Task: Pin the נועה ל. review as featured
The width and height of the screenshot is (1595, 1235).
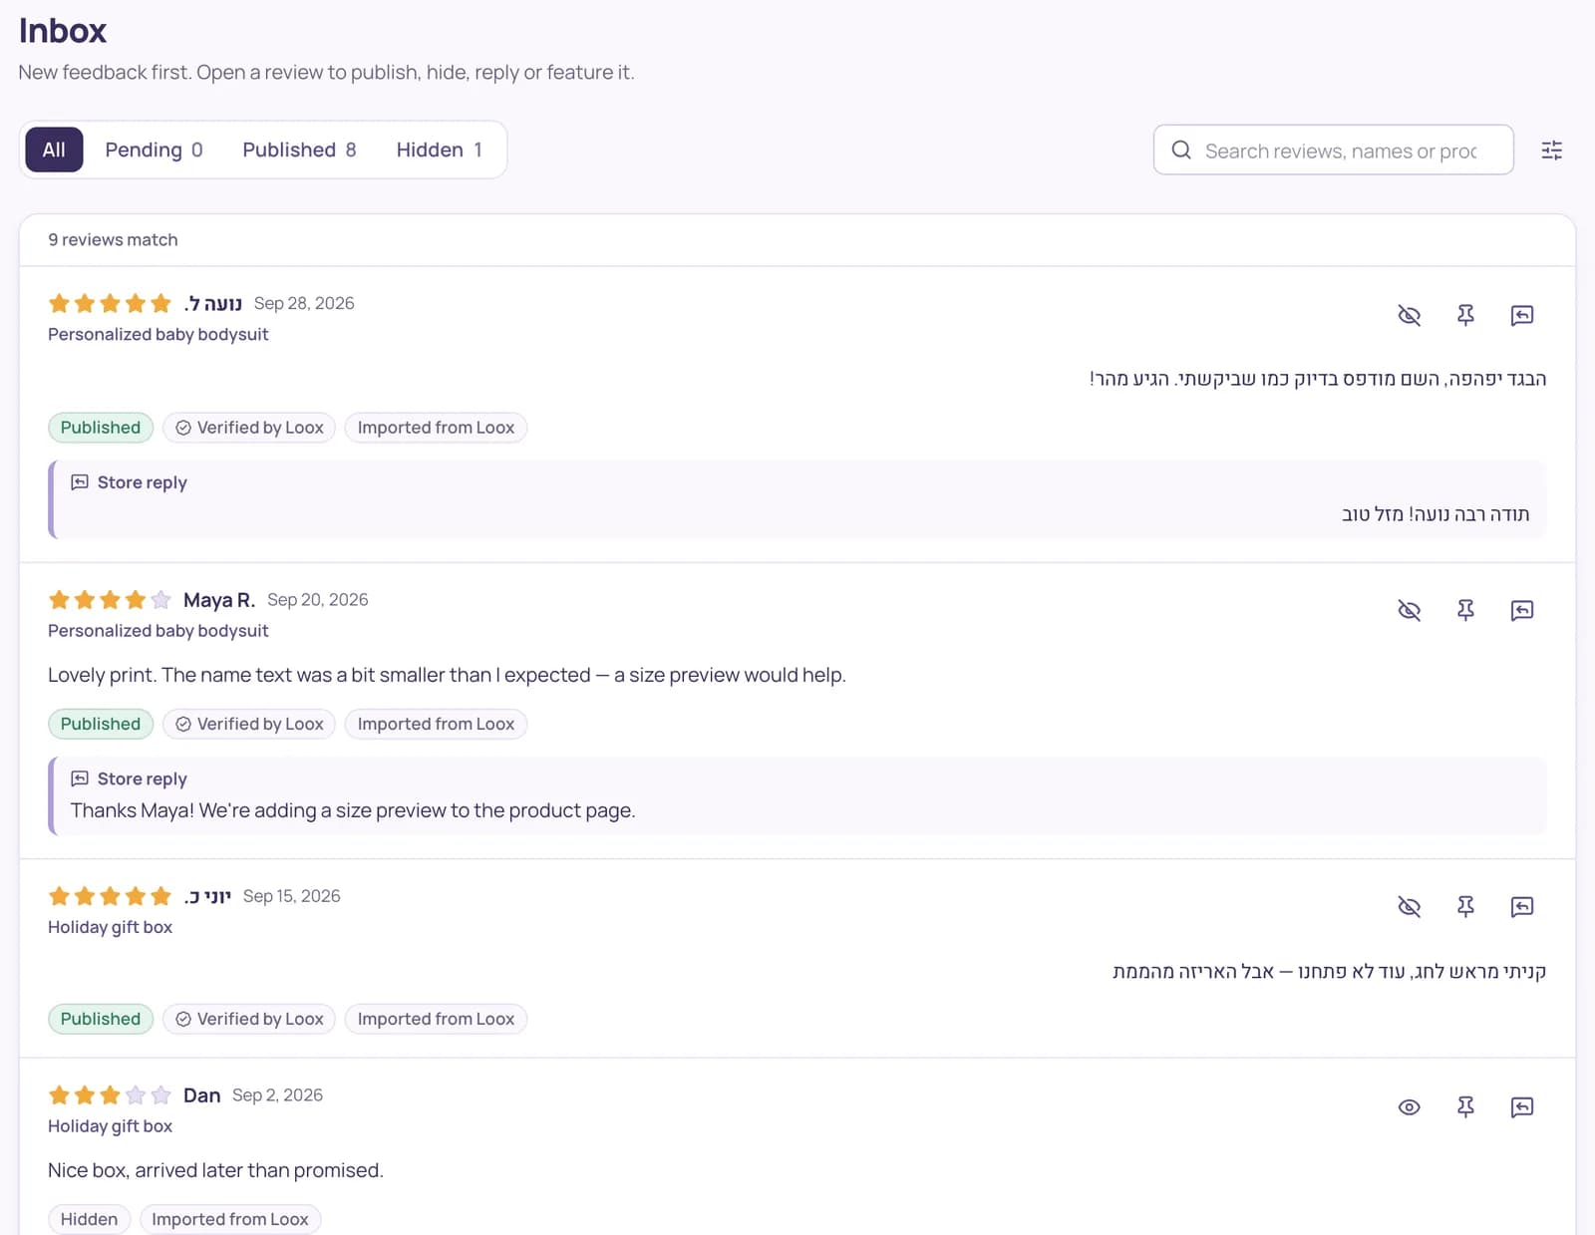Action: (1465, 316)
